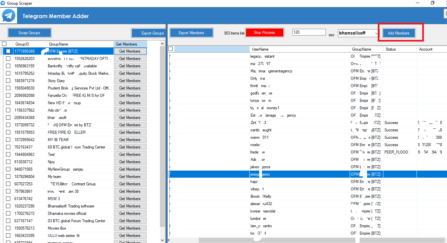This screenshot has width=447, height=243.
Task: Select the My team group row
Action: 74,177
